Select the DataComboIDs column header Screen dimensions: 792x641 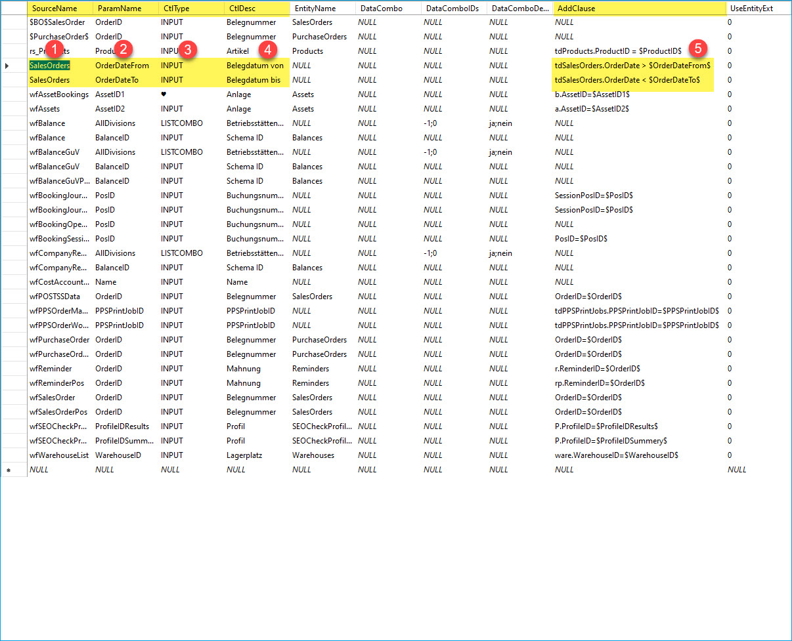click(x=452, y=9)
